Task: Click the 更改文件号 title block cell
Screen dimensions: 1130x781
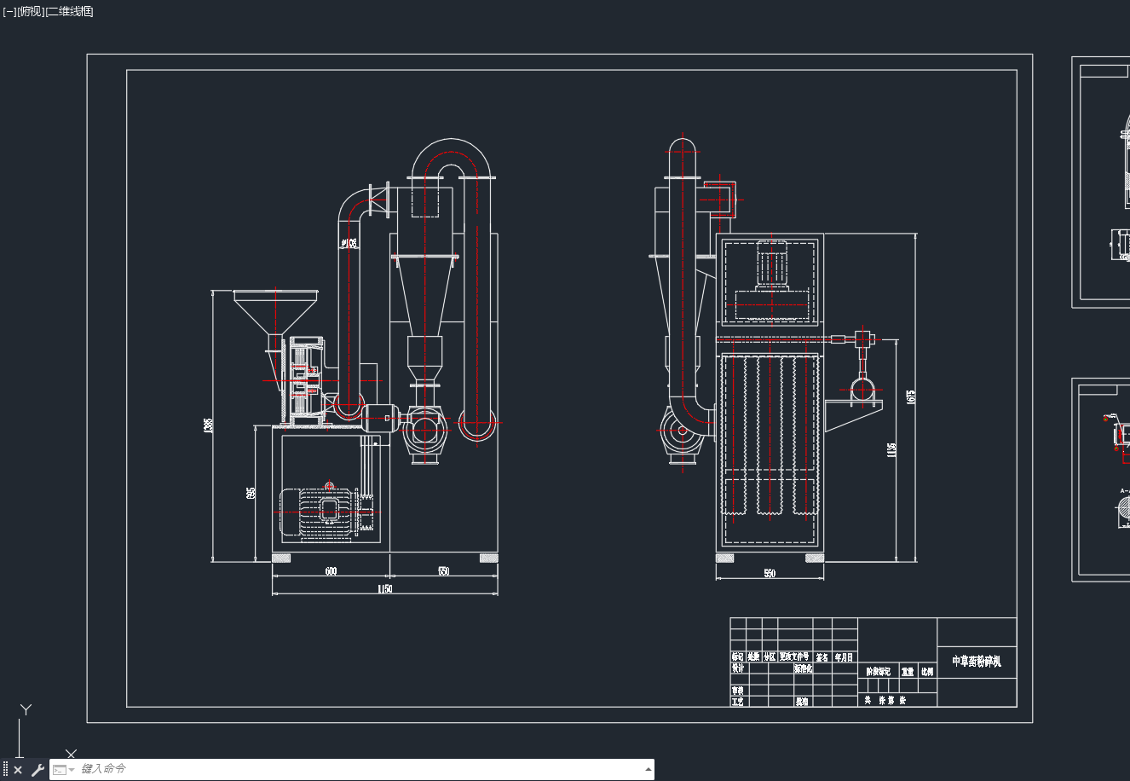Action: 793,657
